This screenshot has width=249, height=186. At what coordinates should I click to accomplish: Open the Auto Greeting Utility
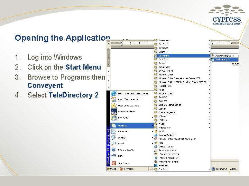[224, 56]
